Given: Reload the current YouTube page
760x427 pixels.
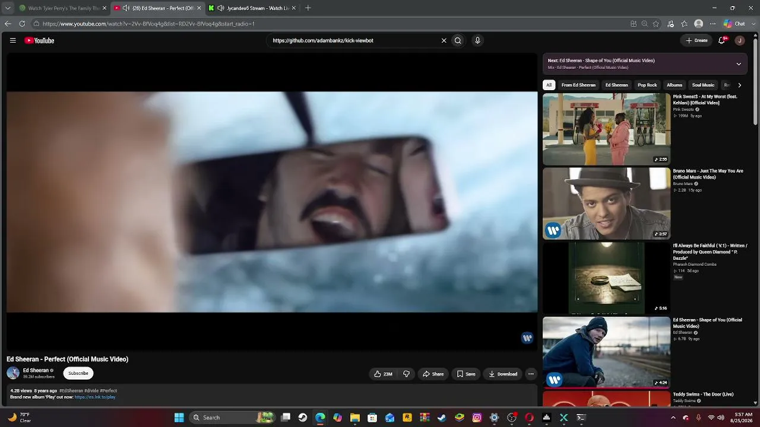Looking at the screenshot, I should [22, 24].
